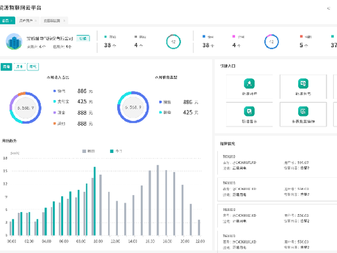Click the teal switch button beside company name
The width and height of the screenshot is (337, 253).
coord(83,38)
